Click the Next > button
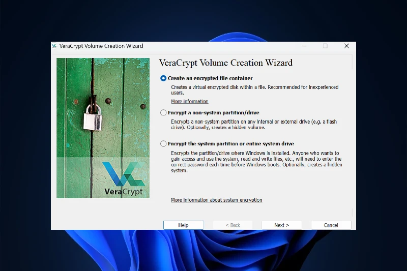407x271 pixels. click(x=282, y=225)
